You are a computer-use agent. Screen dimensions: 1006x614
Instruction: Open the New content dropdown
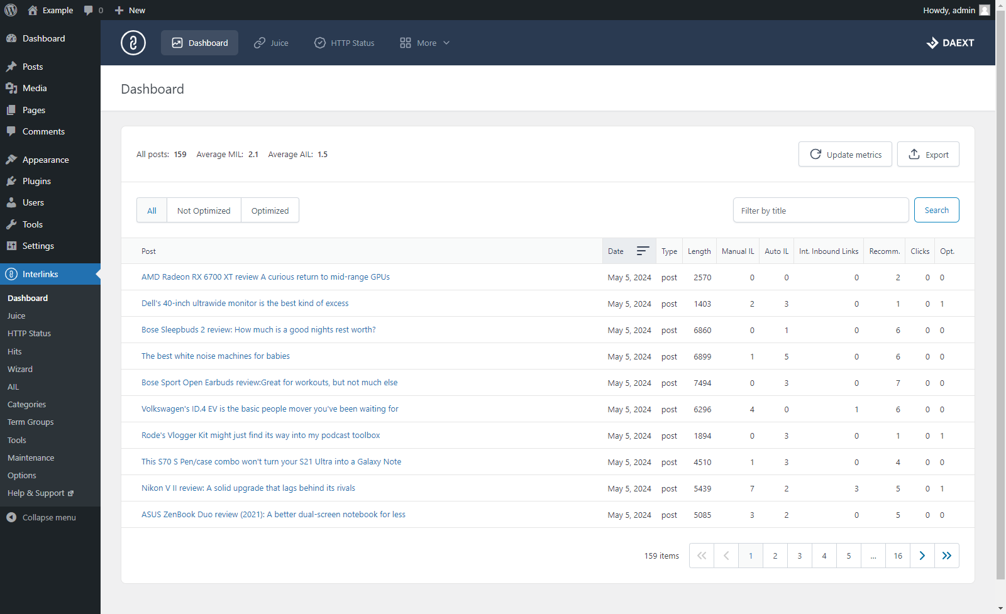point(130,10)
